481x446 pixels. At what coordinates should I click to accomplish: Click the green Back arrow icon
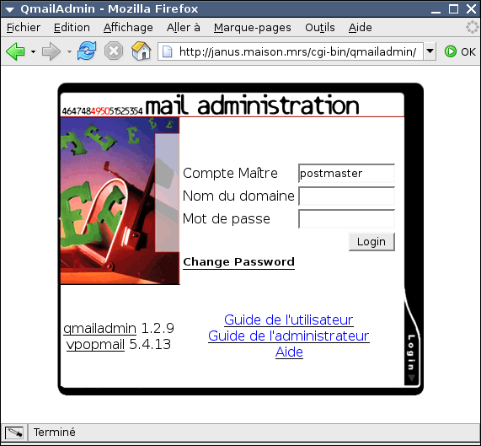(15, 51)
